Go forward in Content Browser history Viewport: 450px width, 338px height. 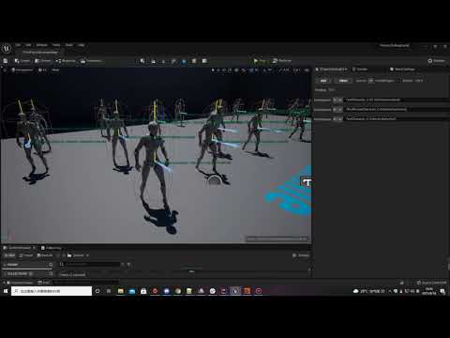tap(64, 255)
